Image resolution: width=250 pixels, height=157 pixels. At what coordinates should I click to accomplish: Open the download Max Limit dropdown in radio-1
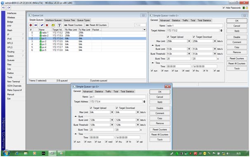tap(215, 41)
